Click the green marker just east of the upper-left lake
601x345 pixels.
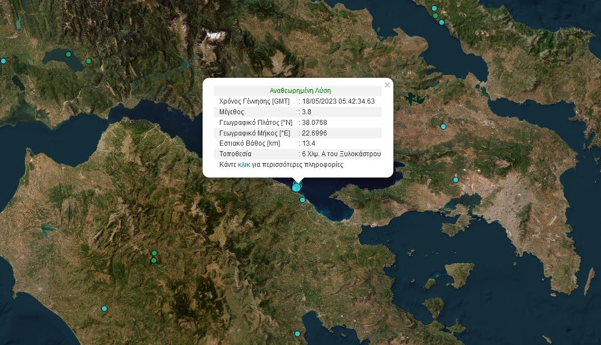[x=89, y=61]
